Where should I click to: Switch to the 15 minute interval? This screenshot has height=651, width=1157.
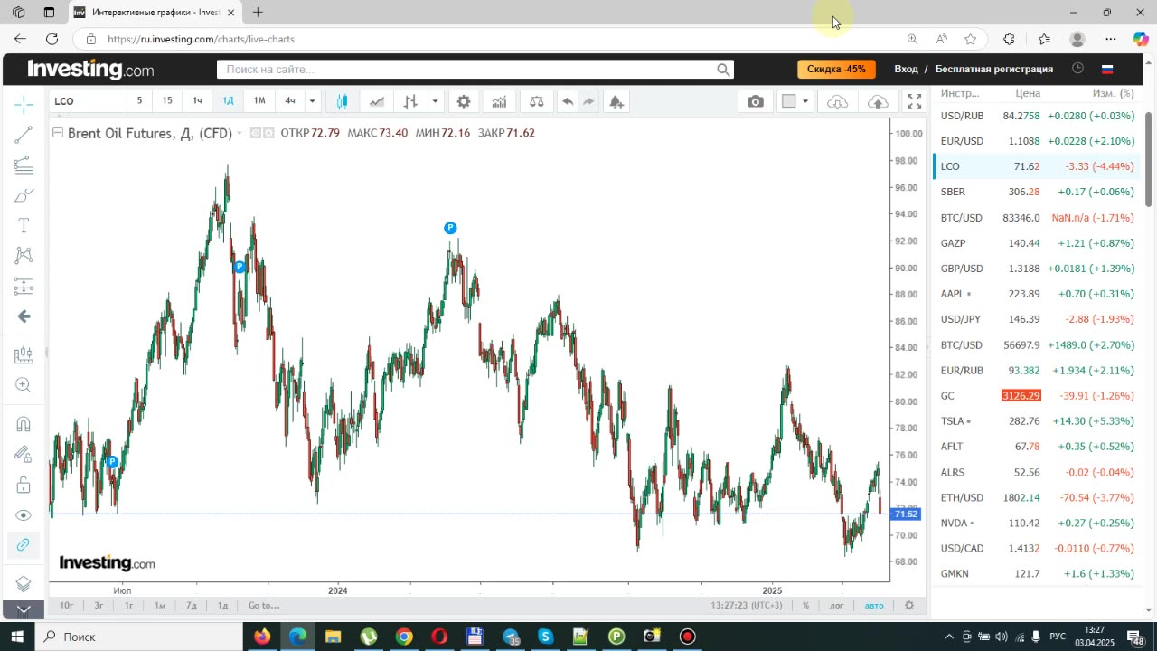(x=167, y=101)
